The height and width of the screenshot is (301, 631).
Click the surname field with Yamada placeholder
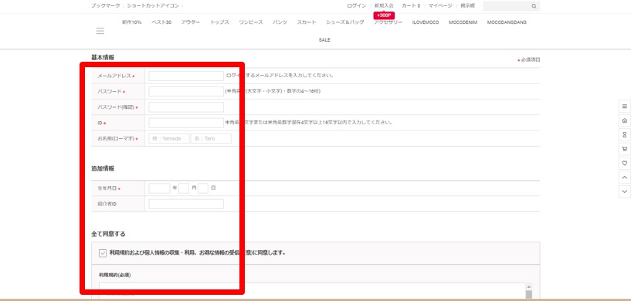click(x=169, y=138)
